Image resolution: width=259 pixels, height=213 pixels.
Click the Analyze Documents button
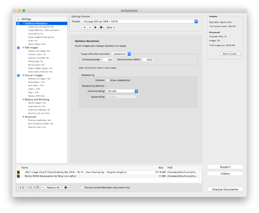[225, 189]
